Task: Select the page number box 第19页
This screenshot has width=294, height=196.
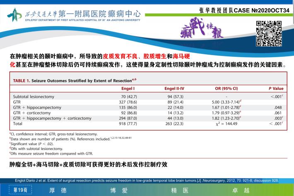Action: 20,190
